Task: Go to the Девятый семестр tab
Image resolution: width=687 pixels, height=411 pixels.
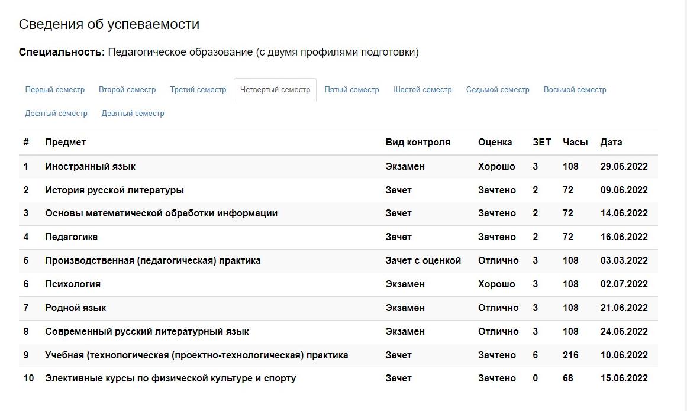Action: (x=133, y=114)
